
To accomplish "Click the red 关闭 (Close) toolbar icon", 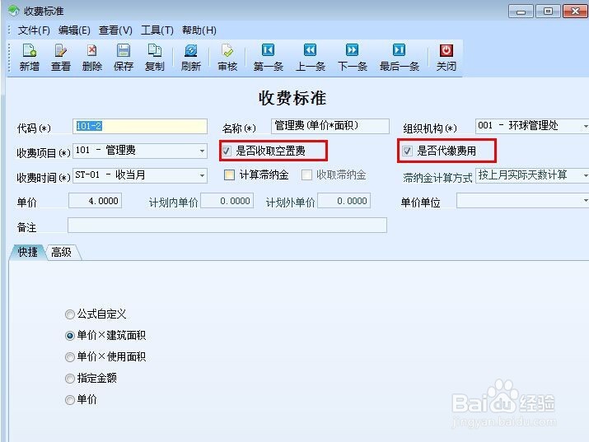I will 446,58.
